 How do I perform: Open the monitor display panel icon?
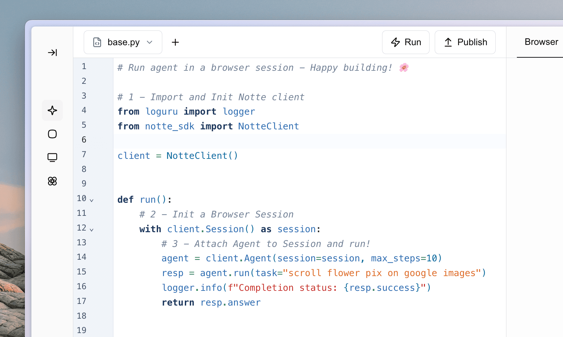tap(52, 158)
